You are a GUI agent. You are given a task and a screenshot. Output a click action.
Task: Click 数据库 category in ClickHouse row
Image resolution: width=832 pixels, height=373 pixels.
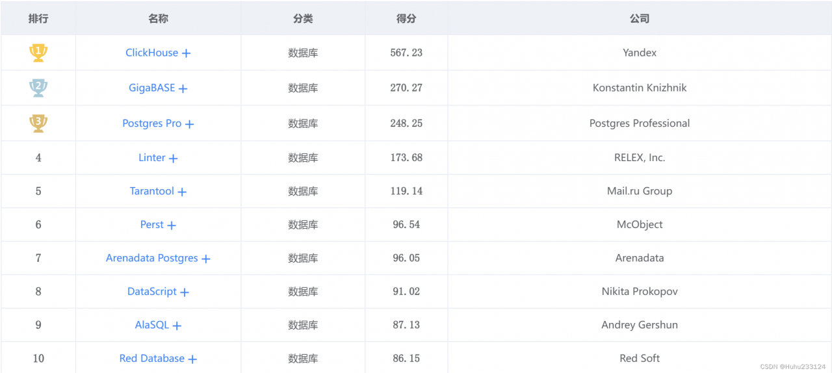pyautogui.click(x=303, y=53)
